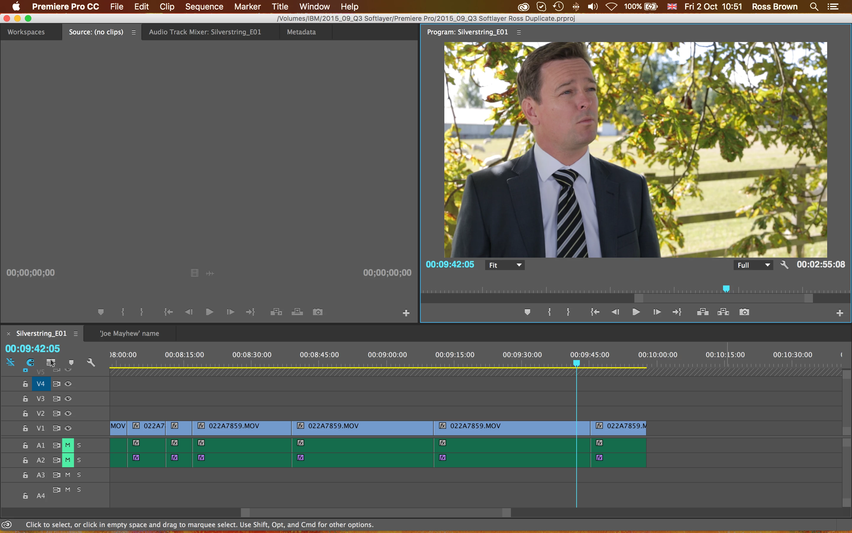This screenshot has height=533, width=852.
Task: Open the Fit zoom level dropdown
Action: click(x=504, y=265)
